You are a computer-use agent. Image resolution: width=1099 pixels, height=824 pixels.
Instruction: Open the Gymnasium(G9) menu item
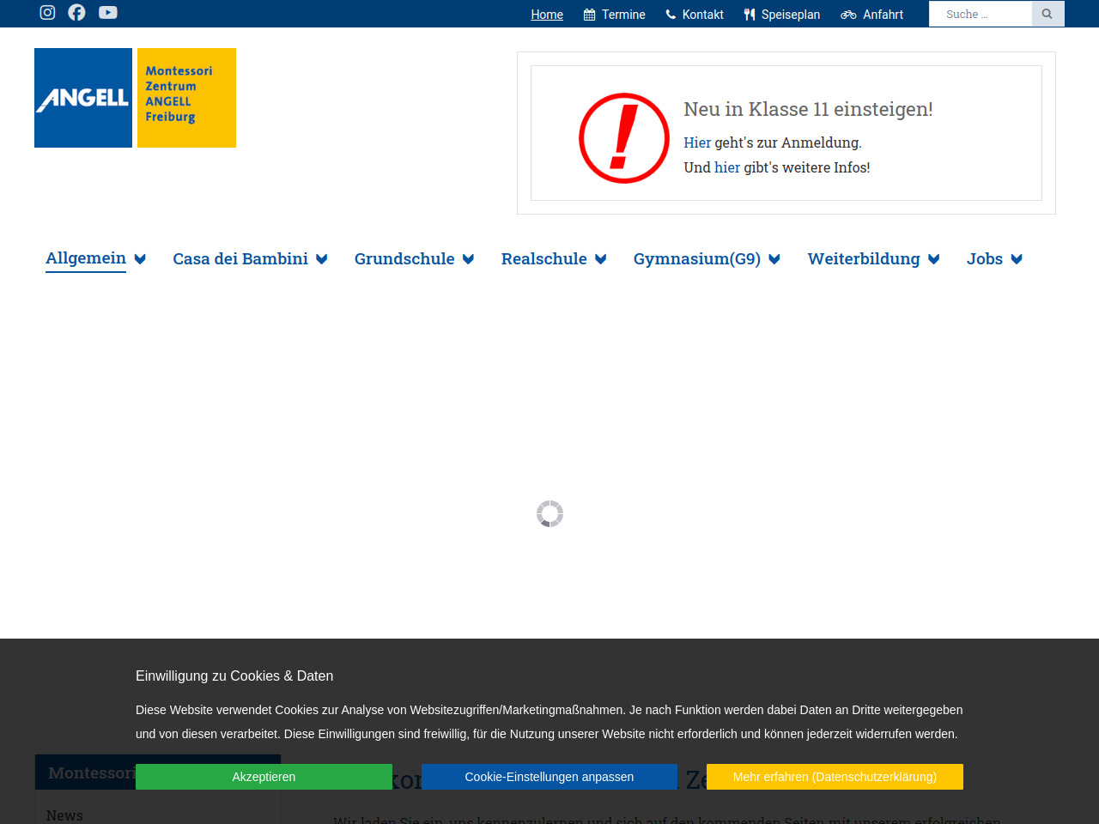pos(696,259)
